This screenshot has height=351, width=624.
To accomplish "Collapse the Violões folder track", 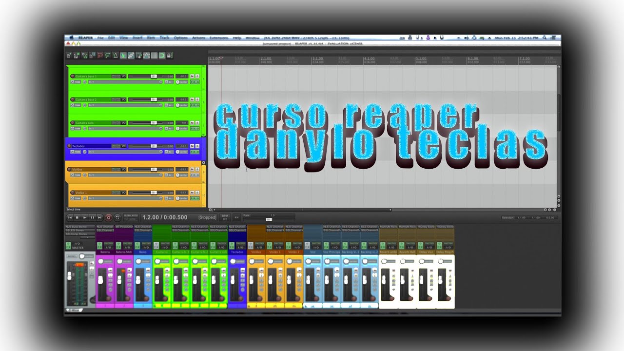I will click(x=204, y=163).
